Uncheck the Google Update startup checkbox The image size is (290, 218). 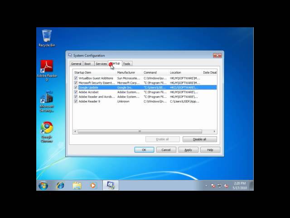click(x=76, y=87)
